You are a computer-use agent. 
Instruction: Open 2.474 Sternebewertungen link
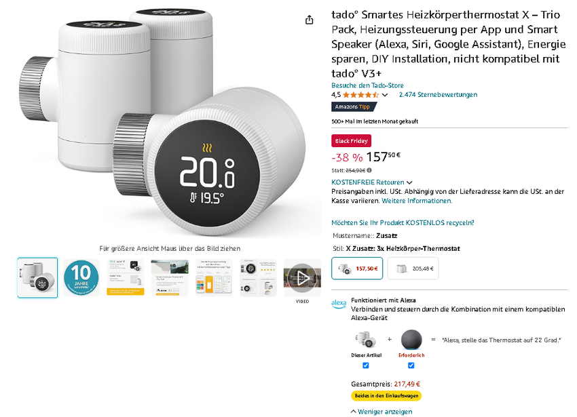[x=438, y=95]
